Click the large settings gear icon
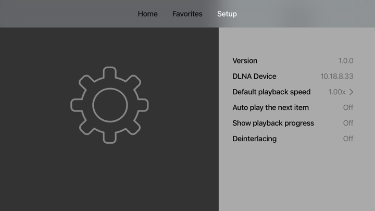 (109, 105)
